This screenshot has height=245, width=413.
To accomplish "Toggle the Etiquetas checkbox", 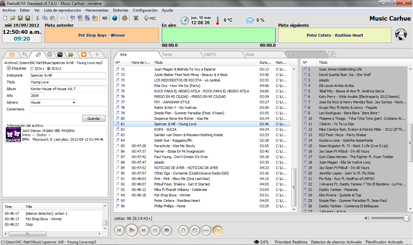I will click(9, 68).
